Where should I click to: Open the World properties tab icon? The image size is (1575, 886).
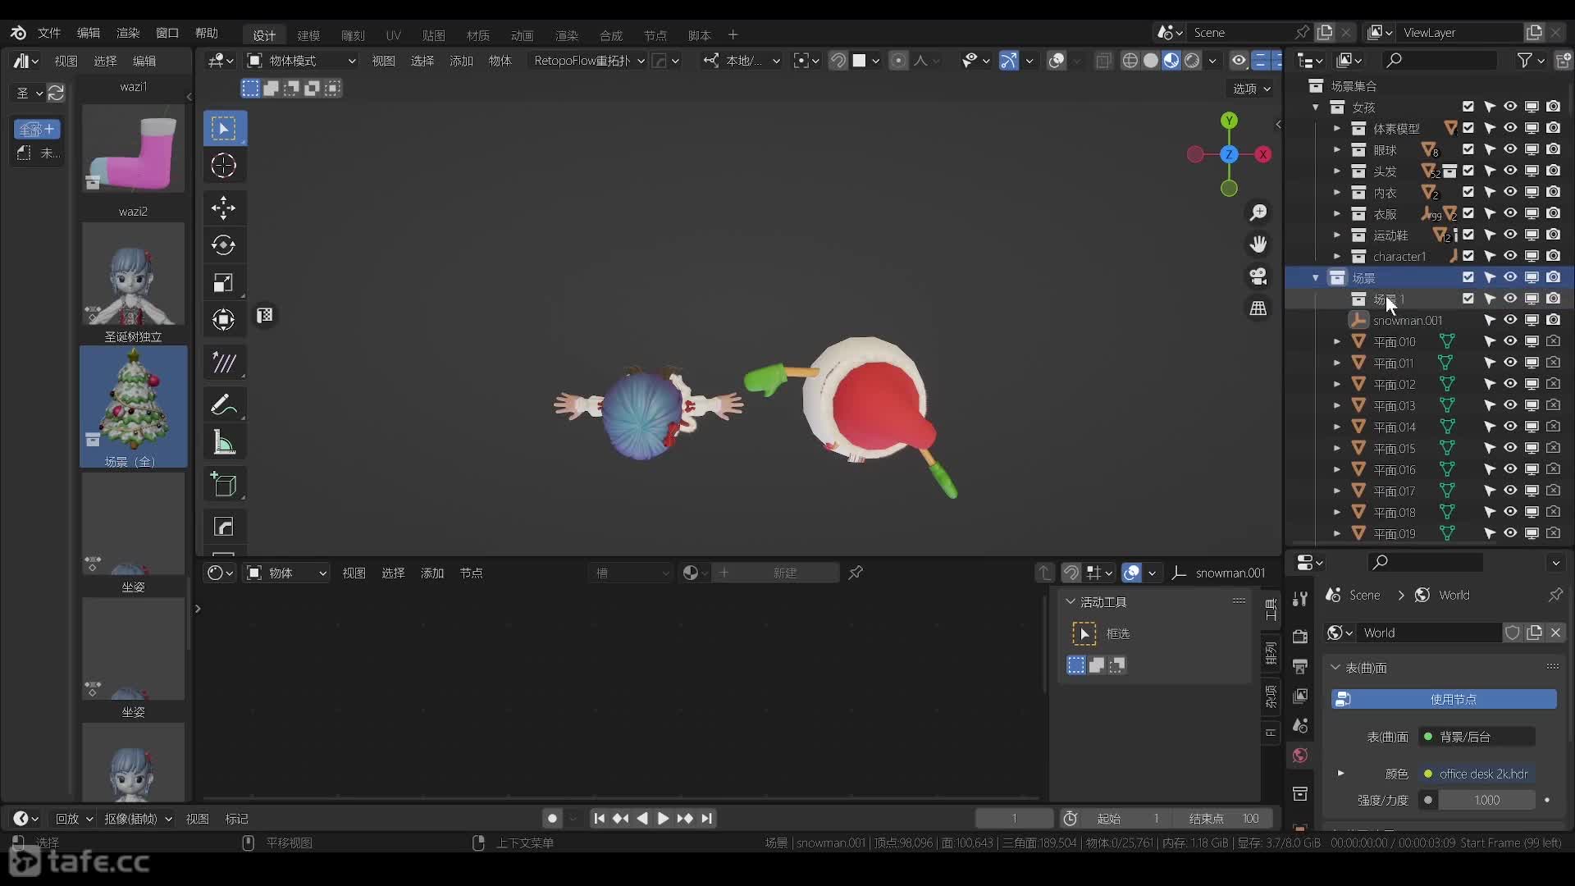1300,756
